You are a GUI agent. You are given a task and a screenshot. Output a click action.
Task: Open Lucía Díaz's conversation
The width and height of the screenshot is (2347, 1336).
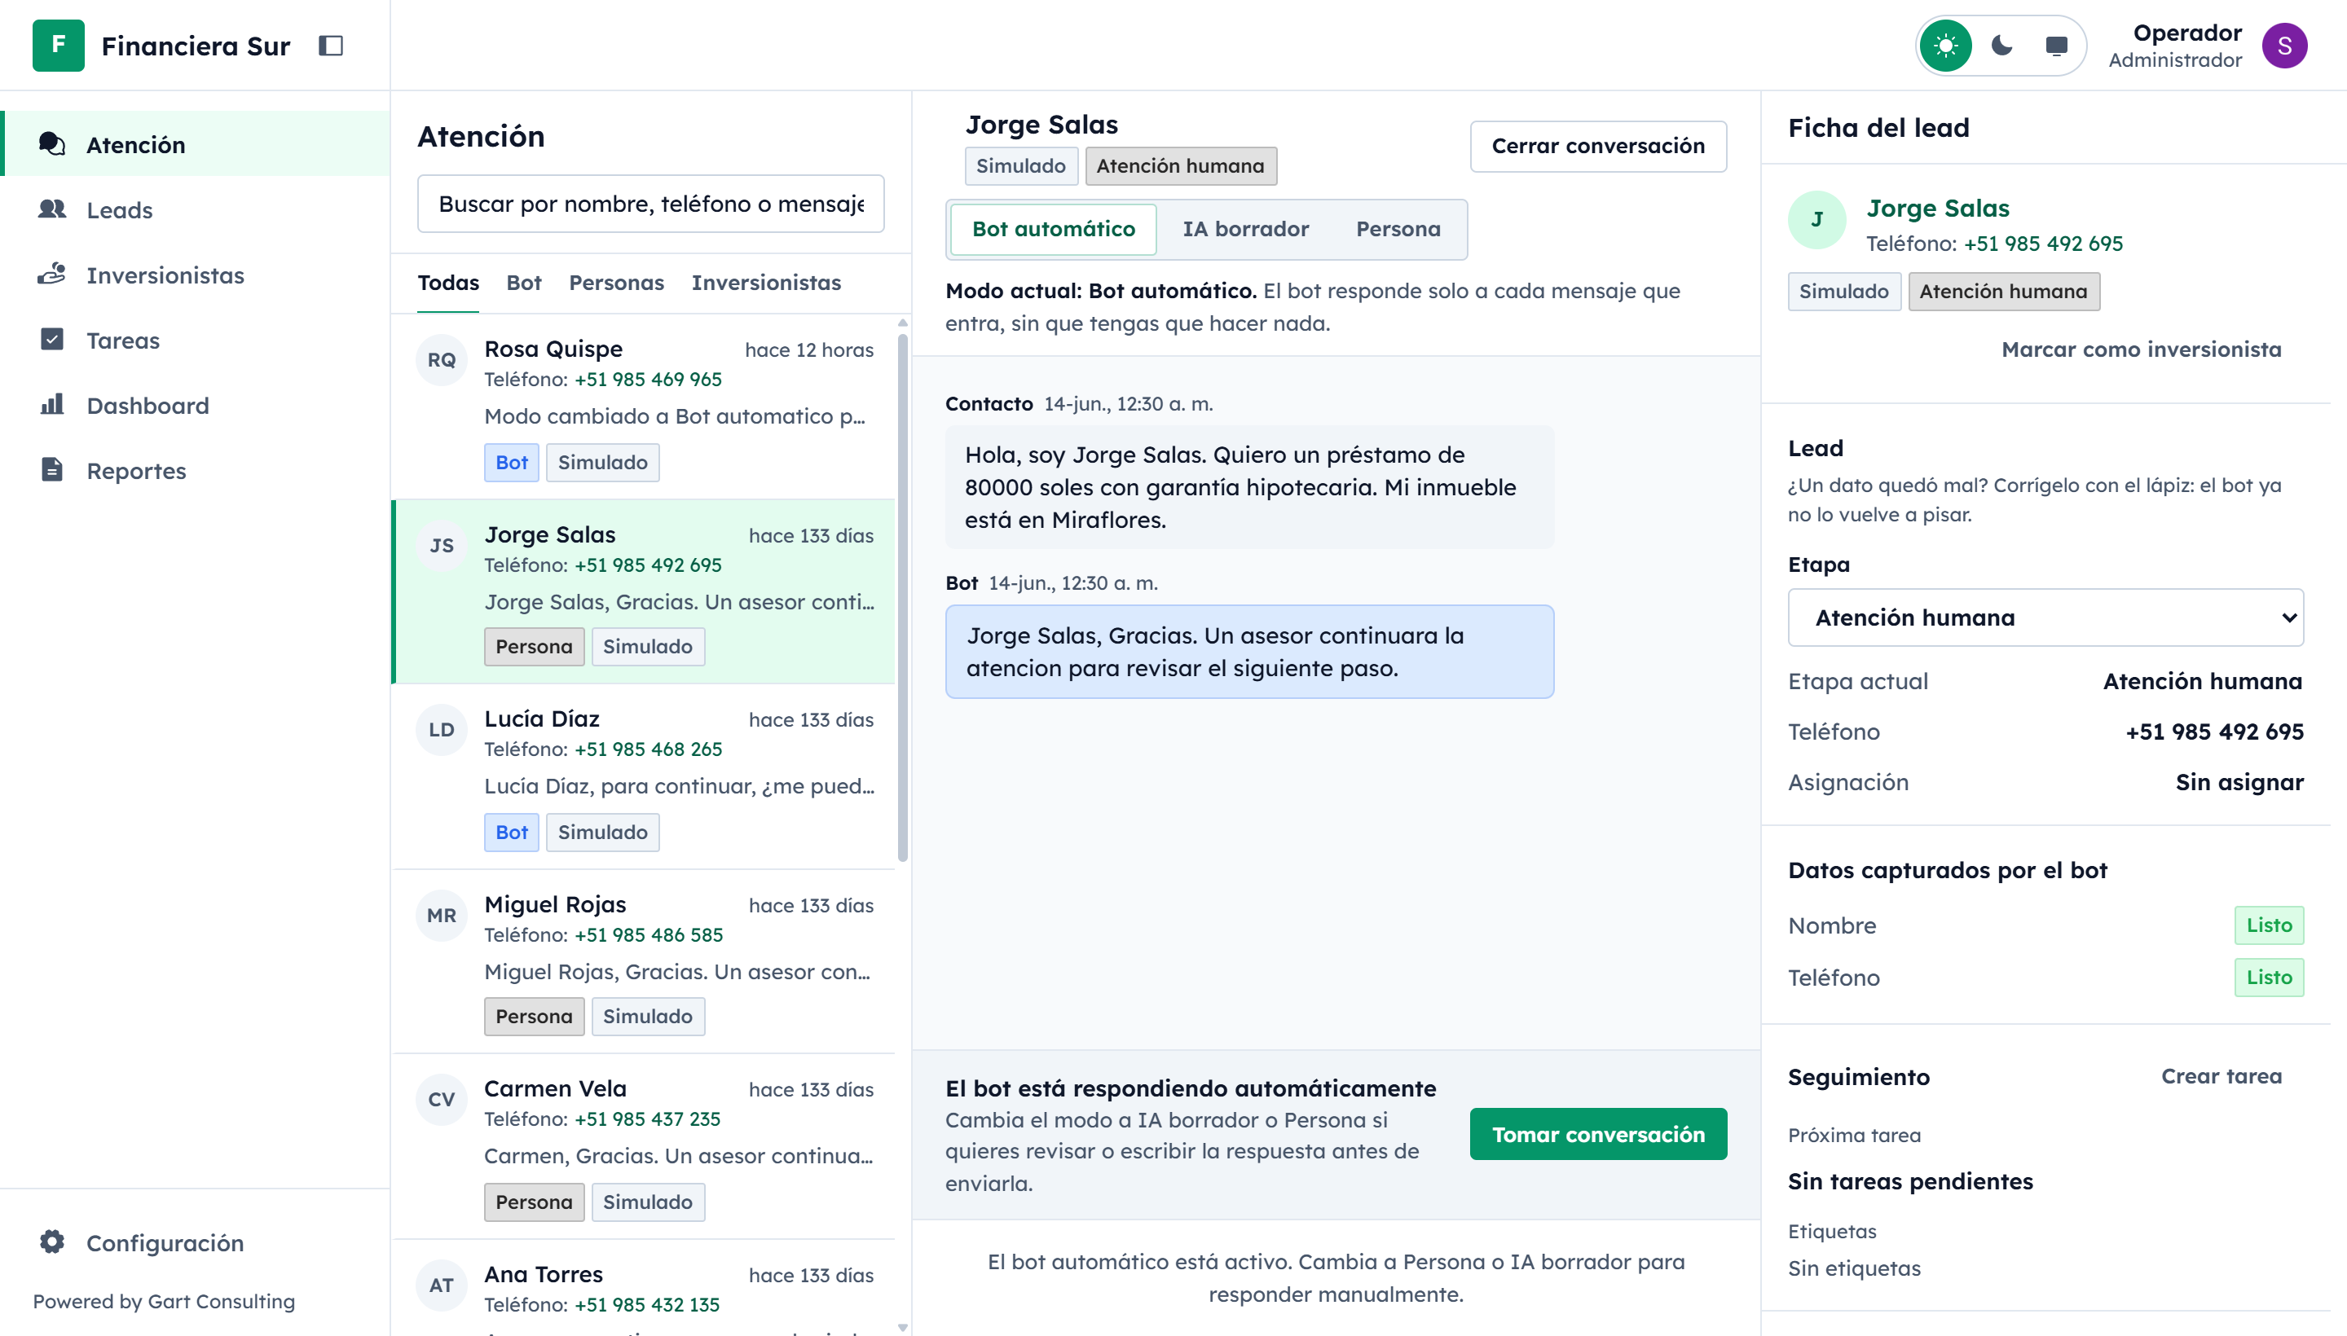click(642, 776)
